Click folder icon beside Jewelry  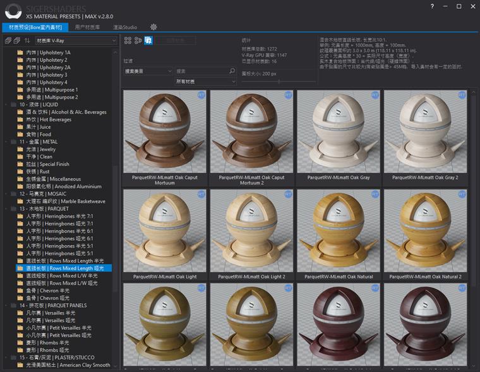20,149
